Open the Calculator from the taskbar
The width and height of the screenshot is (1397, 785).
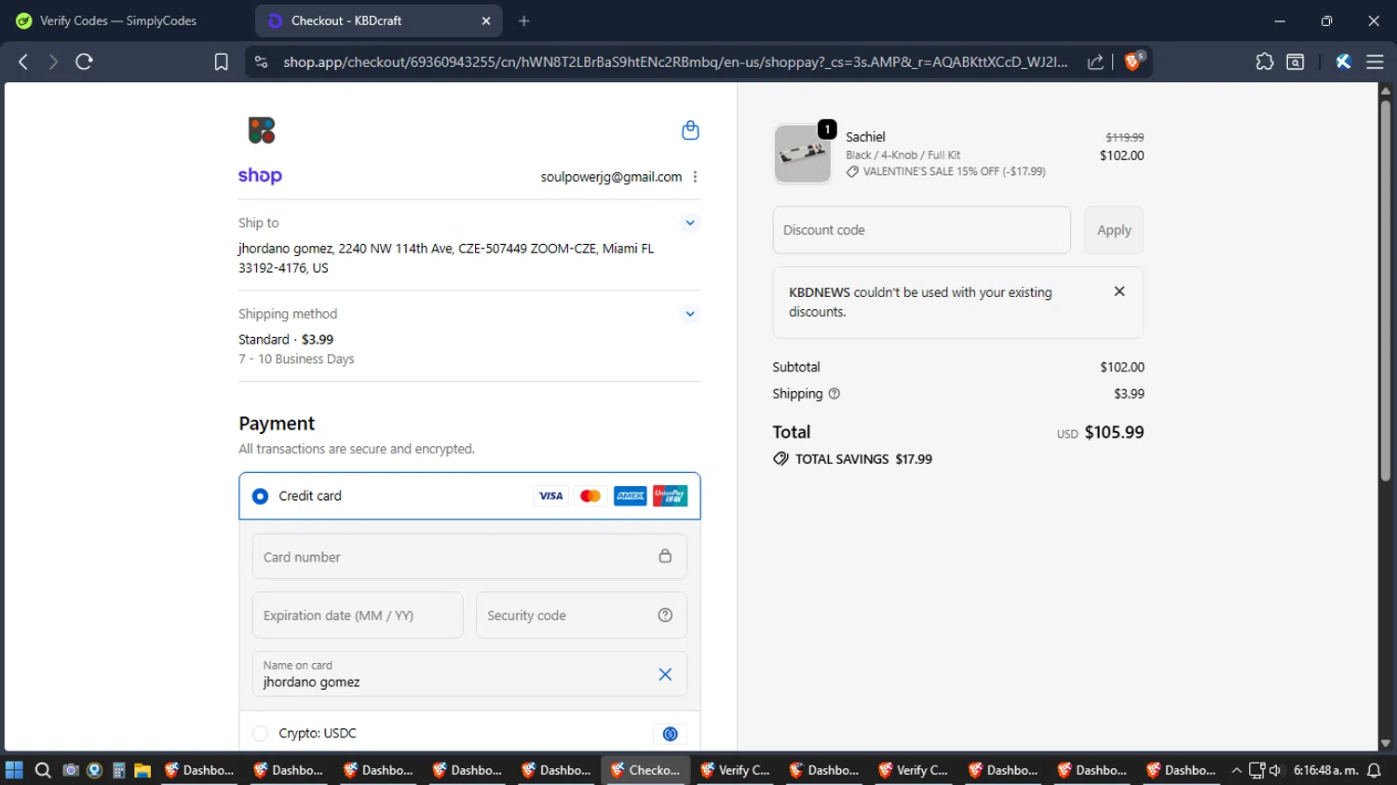coord(118,770)
